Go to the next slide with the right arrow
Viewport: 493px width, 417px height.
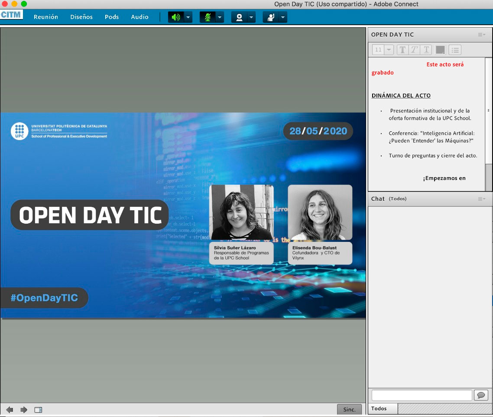pyautogui.click(x=24, y=410)
